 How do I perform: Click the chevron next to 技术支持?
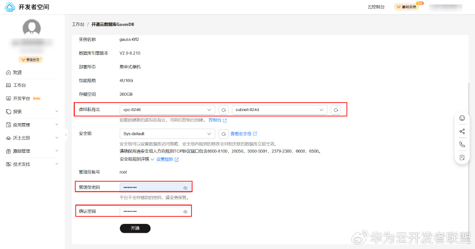[57, 164]
